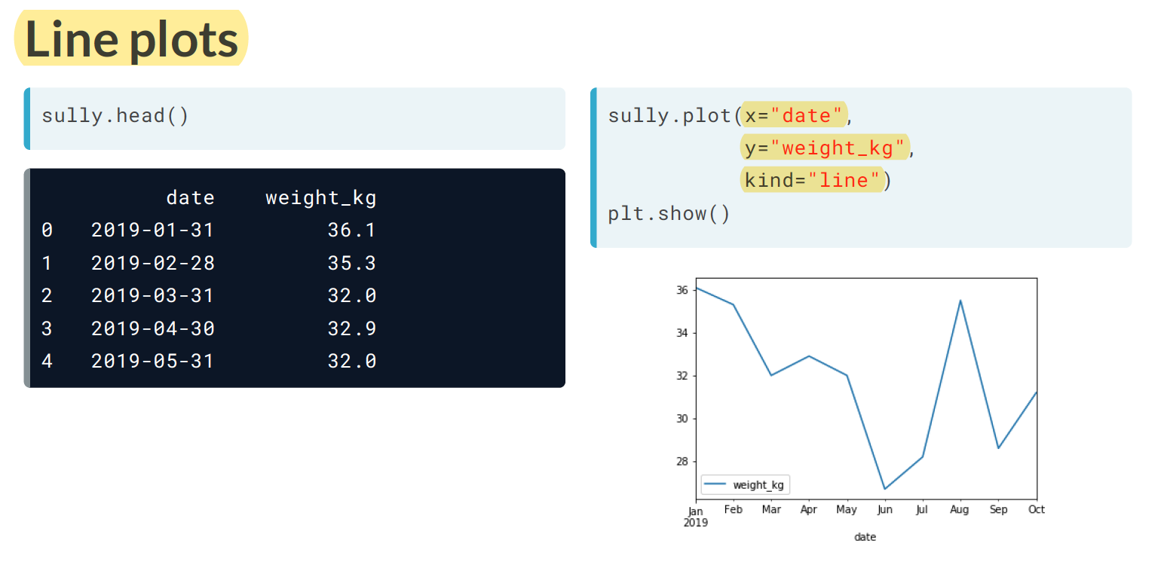
Task: Click the y="weight_kg" argument in code
Action: pyautogui.click(x=826, y=148)
